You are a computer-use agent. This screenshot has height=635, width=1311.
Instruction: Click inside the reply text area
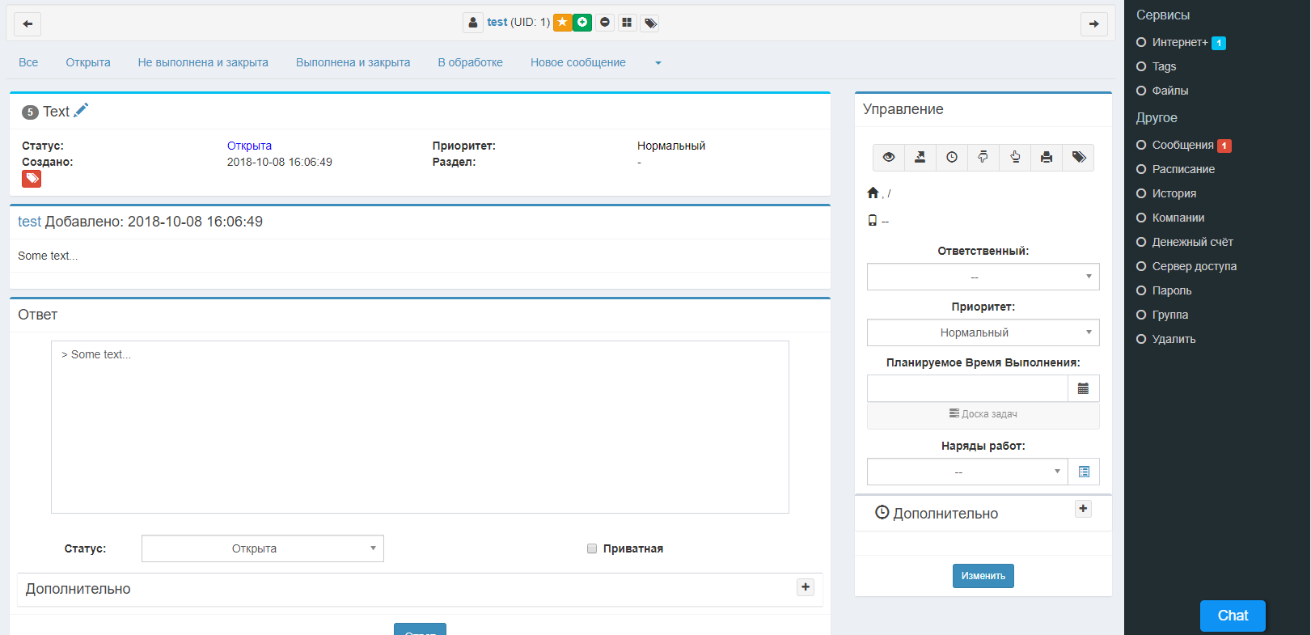pos(420,427)
